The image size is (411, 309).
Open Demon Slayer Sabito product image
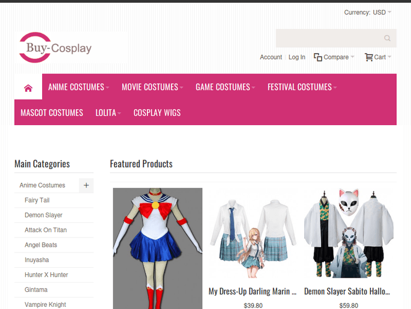click(x=349, y=233)
